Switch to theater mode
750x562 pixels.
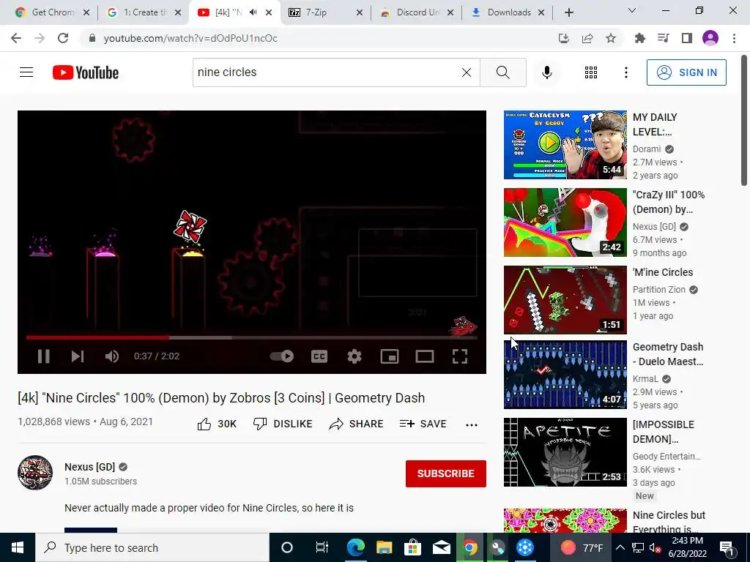pyautogui.click(x=424, y=356)
